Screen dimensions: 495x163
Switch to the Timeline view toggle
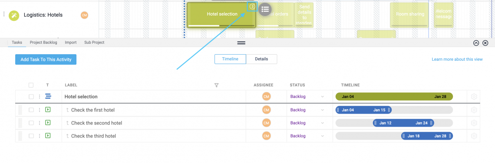pyautogui.click(x=230, y=59)
